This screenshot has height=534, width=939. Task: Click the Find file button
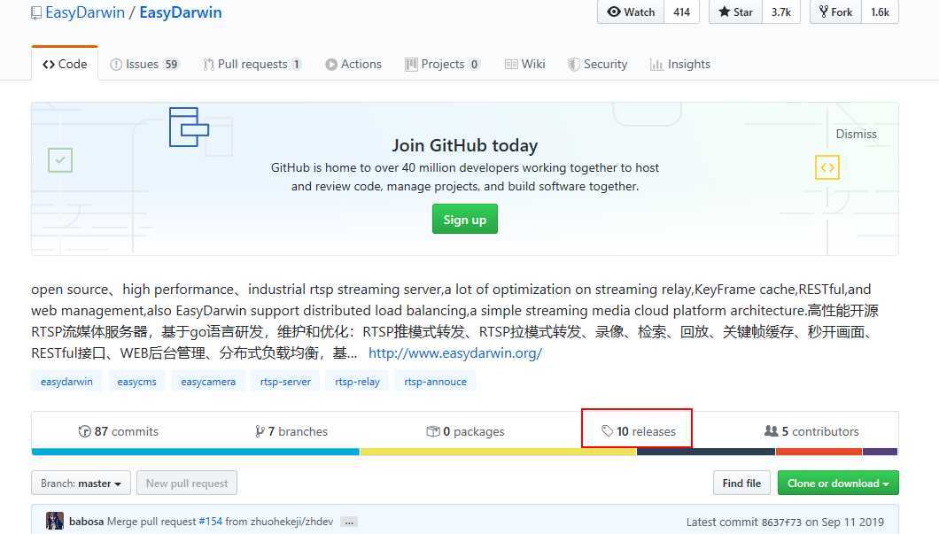tap(741, 484)
